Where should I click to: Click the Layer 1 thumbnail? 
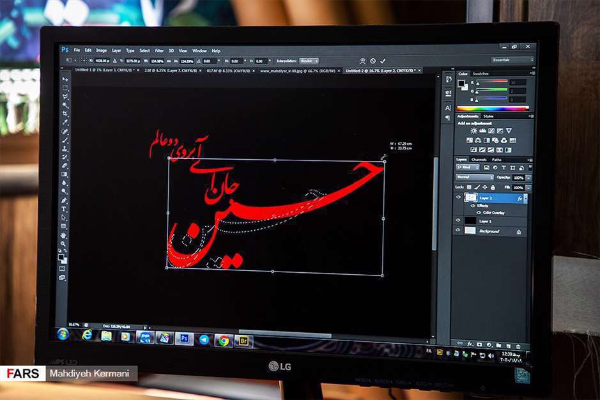pos(470,221)
